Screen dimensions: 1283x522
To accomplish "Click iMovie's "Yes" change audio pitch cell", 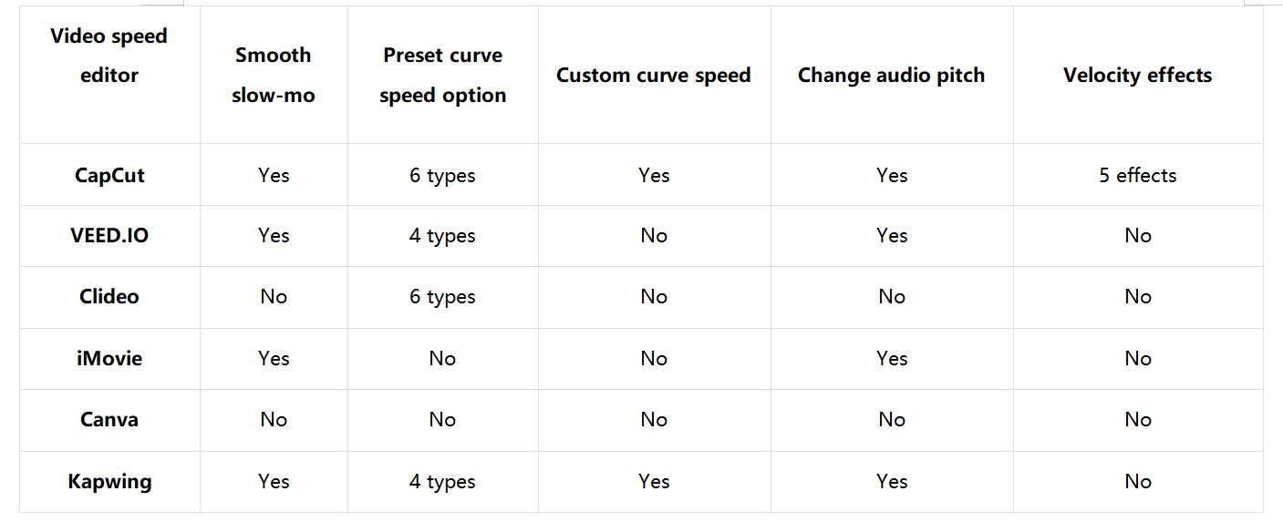I will [891, 358].
